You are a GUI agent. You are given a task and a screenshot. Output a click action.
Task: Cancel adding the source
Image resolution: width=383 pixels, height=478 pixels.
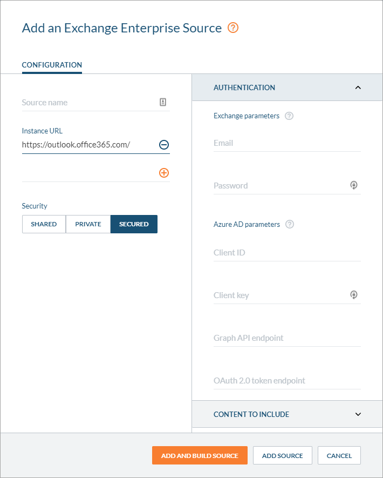[339, 455]
